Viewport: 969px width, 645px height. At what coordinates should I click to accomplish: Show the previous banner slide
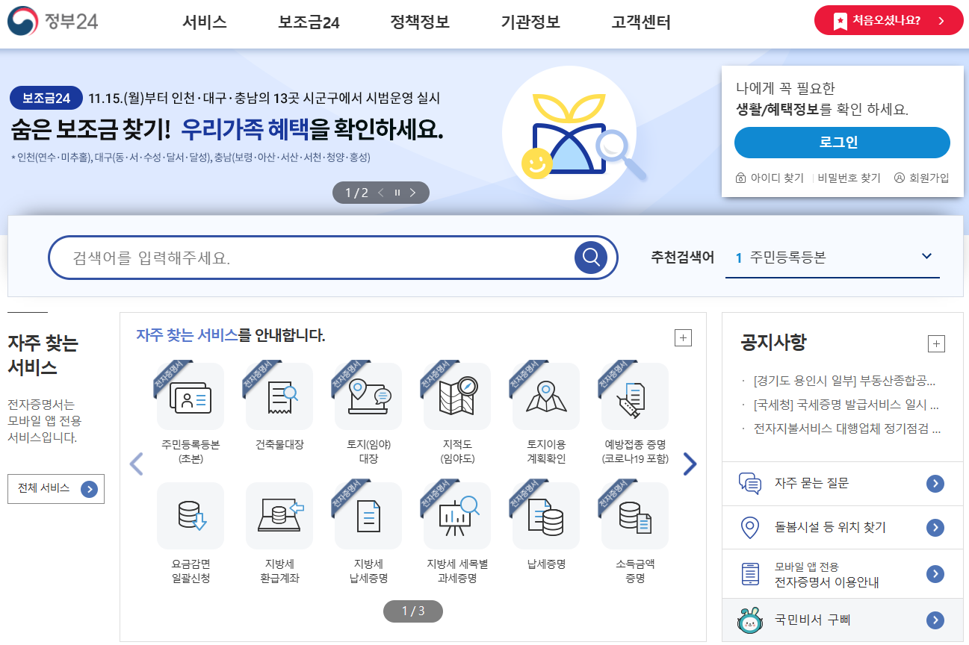[x=381, y=193]
